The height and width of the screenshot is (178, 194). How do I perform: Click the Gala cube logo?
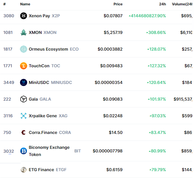[x=24, y=99]
